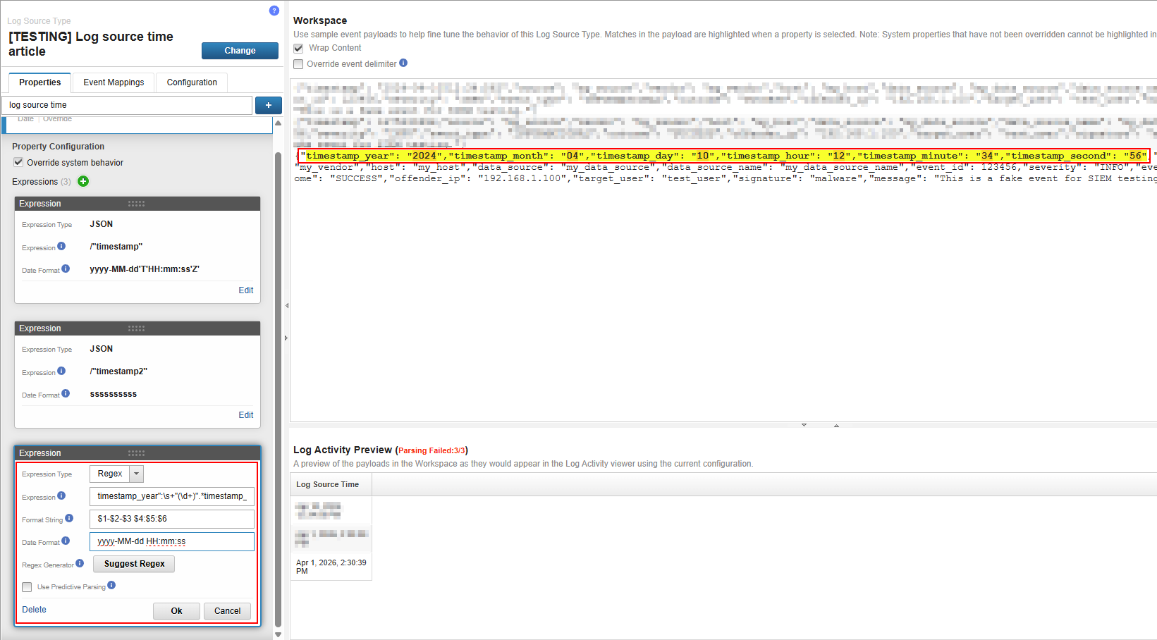Open the Expression Type Regex dropdown
1157x640 pixels.
click(x=137, y=474)
